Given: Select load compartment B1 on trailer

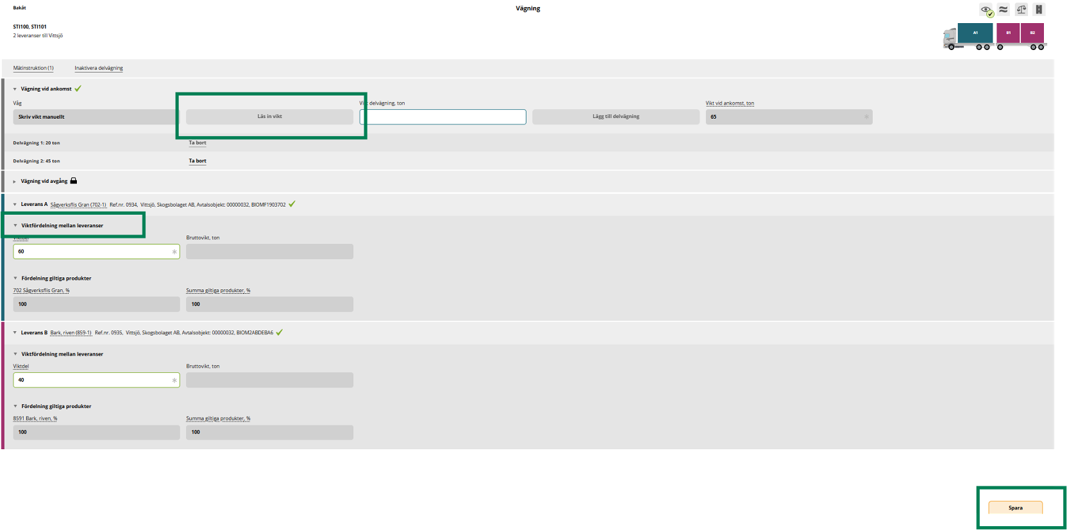Looking at the screenshot, I should 1008,33.
